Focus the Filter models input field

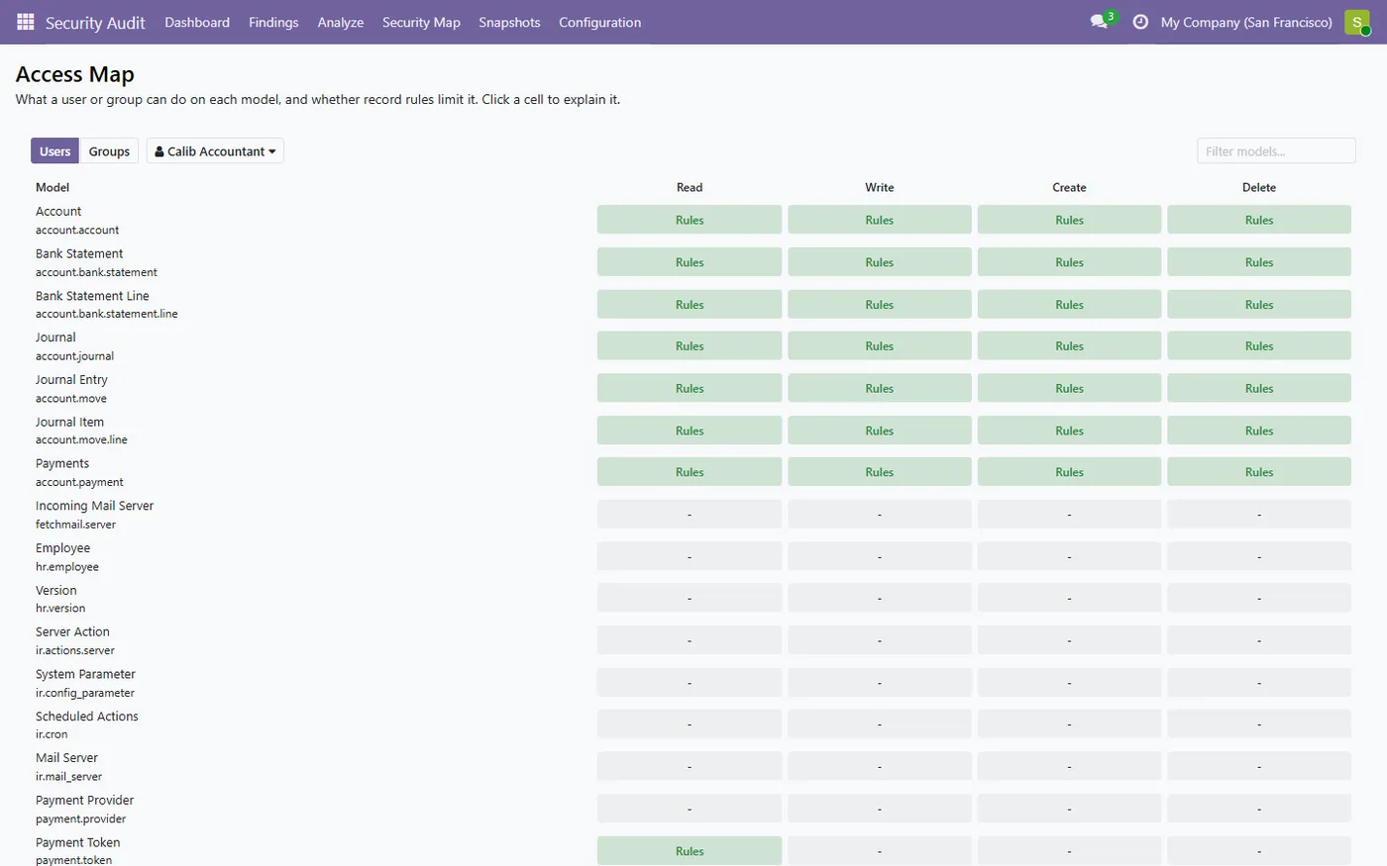pyautogui.click(x=1276, y=151)
